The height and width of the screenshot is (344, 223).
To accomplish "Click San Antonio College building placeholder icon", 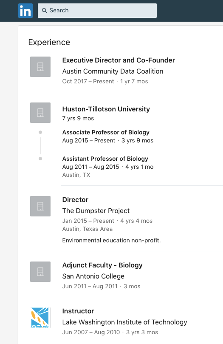I will coord(40,272).
